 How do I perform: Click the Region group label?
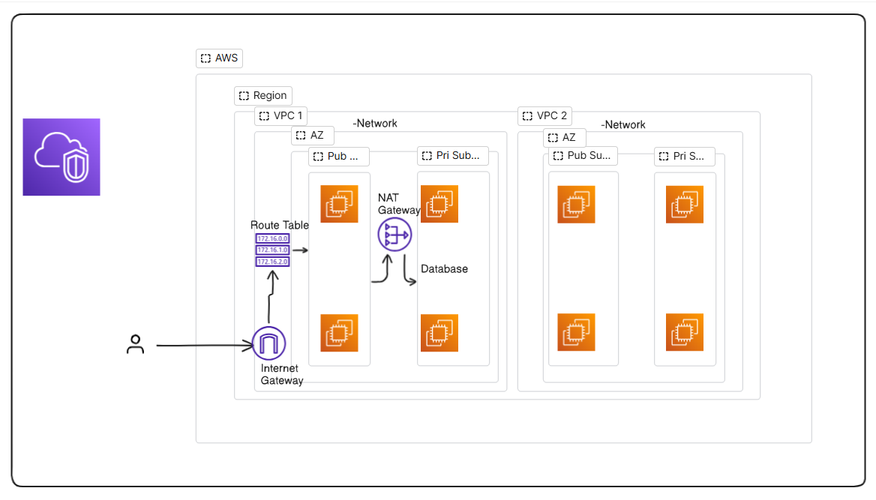click(x=263, y=95)
